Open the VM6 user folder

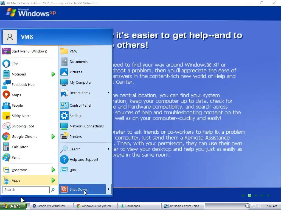click(x=85, y=51)
